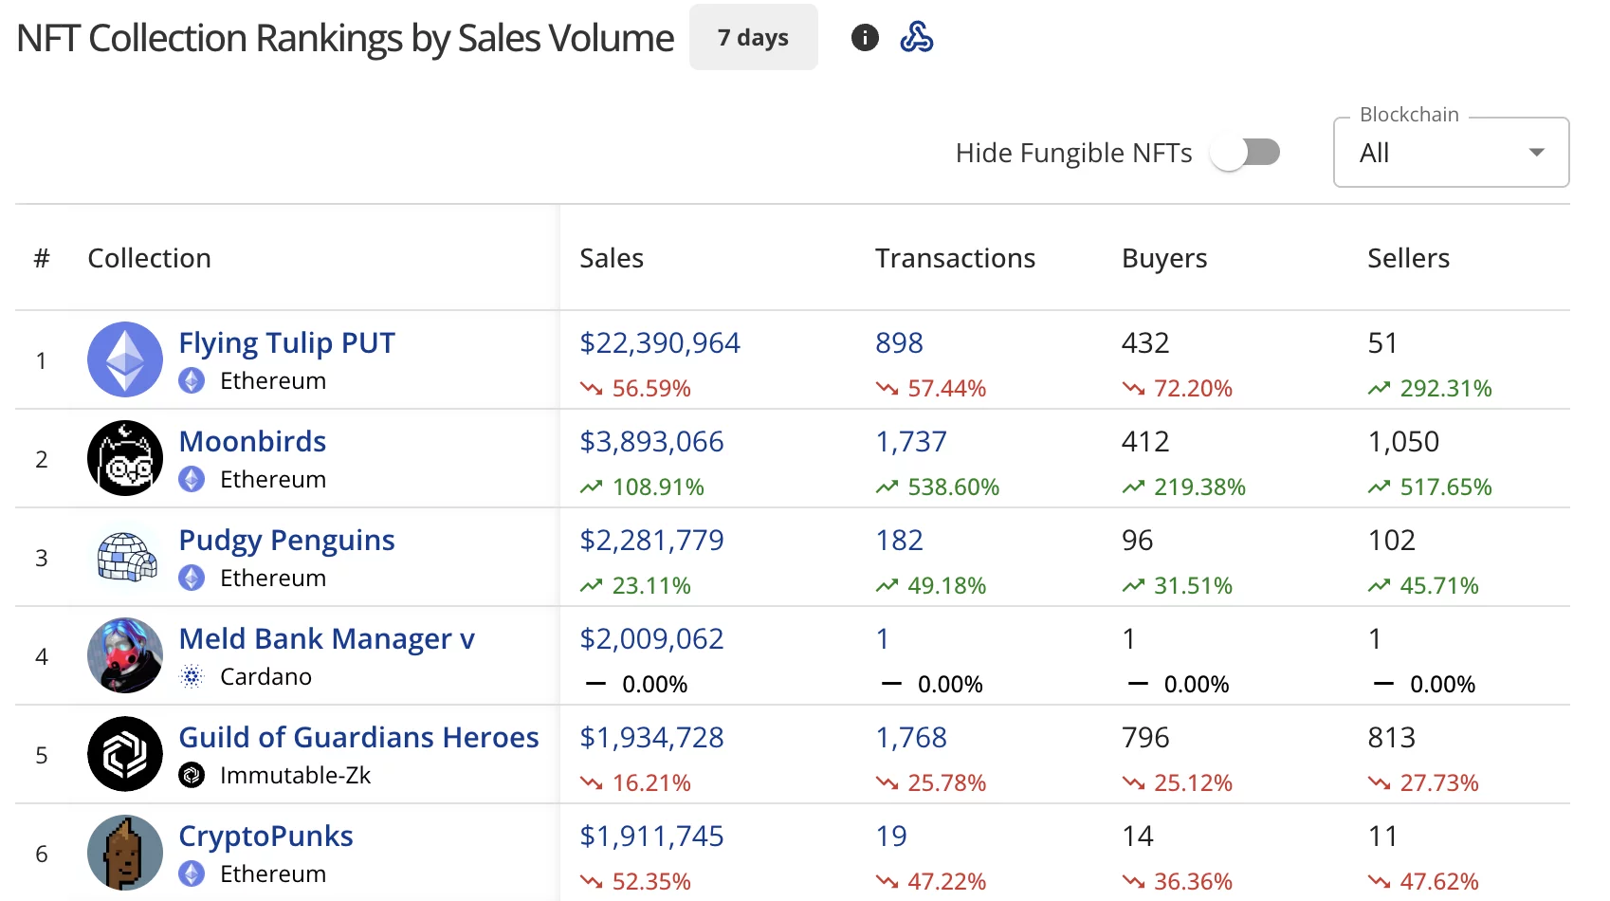Click the Ethereum badge under Flying Tulip PUT
This screenshot has width=1610, height=901.
[192, 381]
